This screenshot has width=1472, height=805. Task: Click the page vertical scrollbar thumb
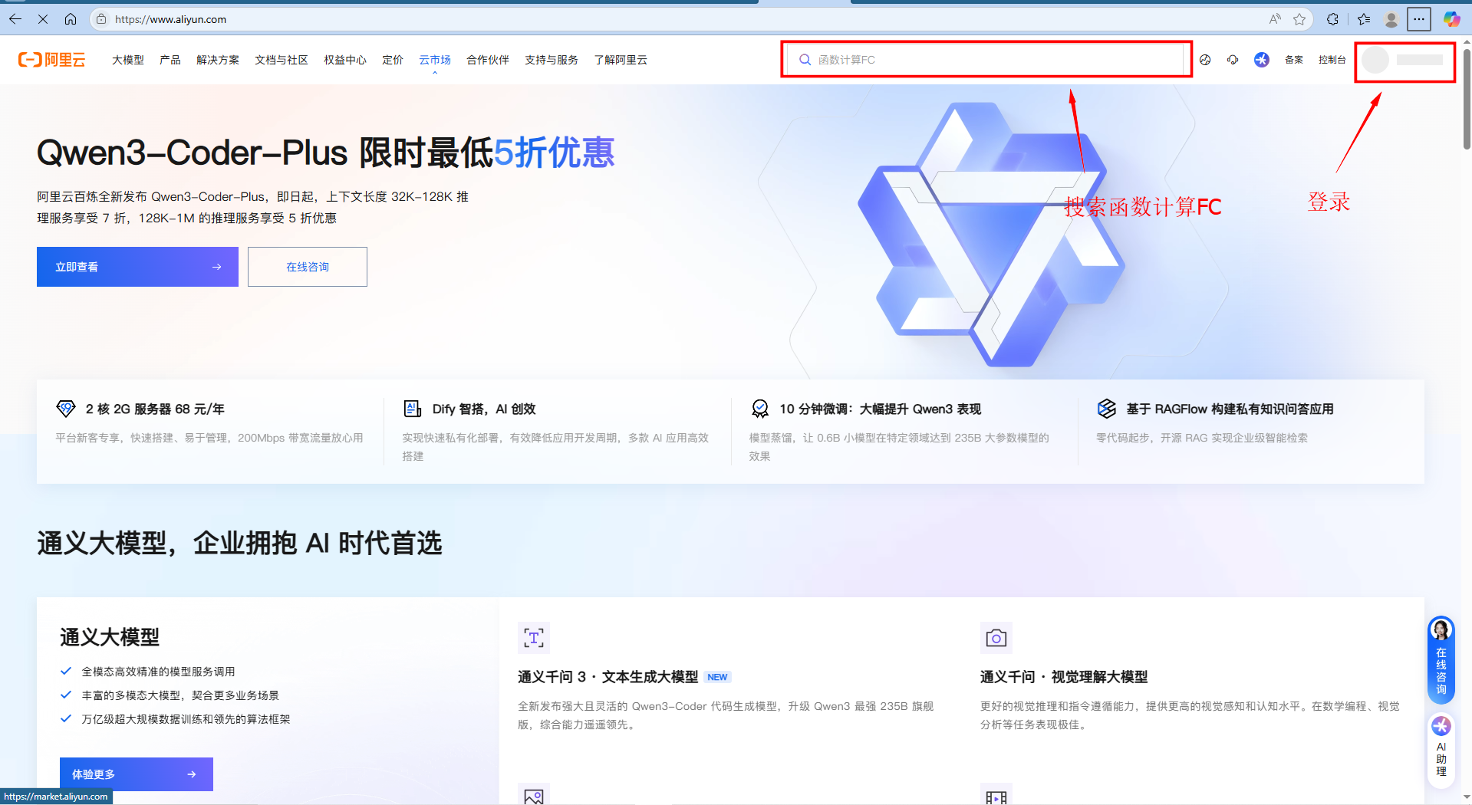click(1467, 98)
